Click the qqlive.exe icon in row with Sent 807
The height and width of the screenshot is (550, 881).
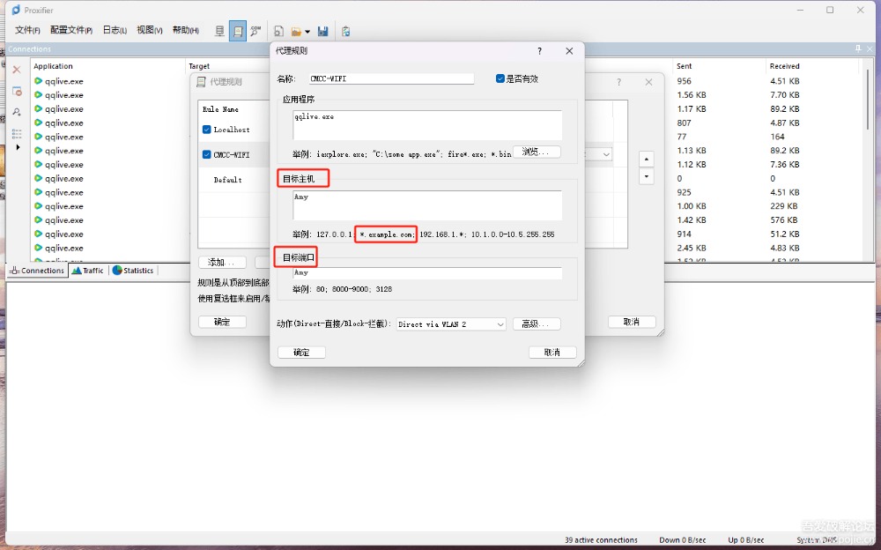tap(38, 123)
